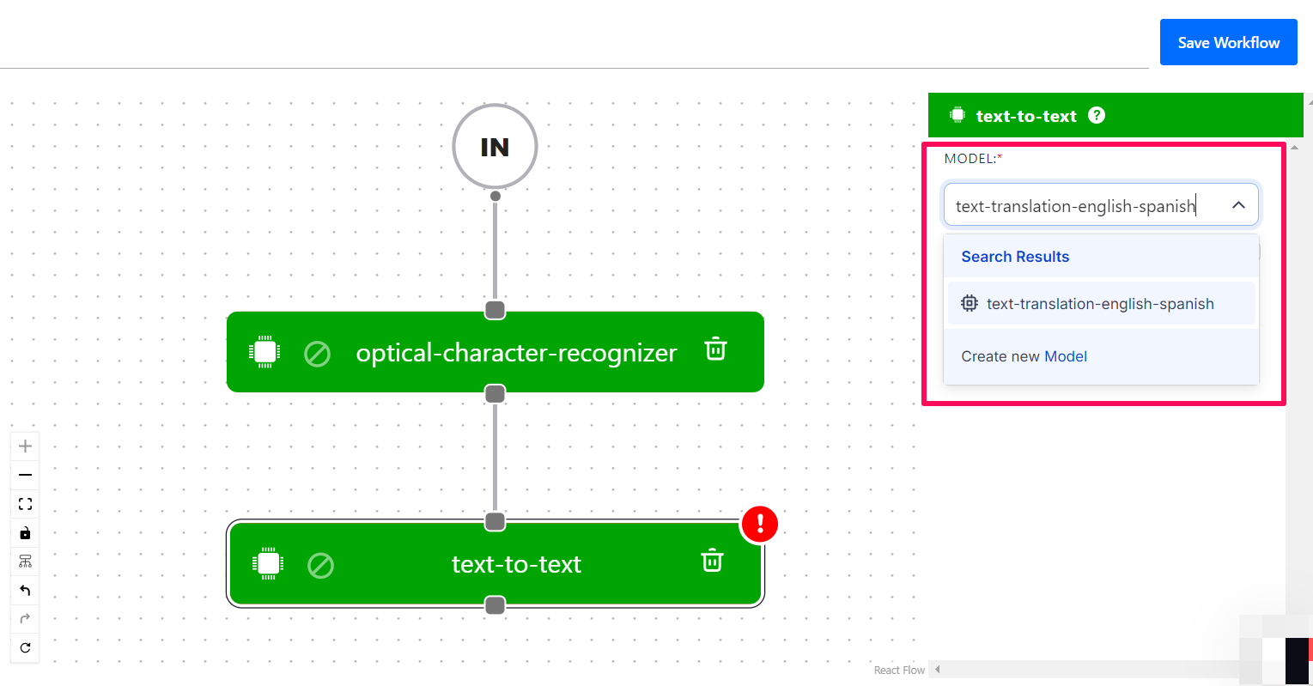Open help for text-to-text panel
The image size is (1313, 686).
(1097, 115)
